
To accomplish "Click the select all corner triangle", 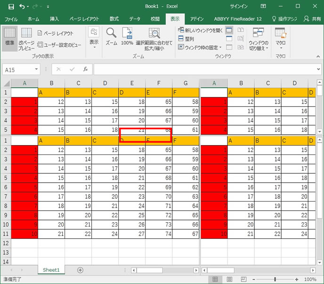I will pyautogui.click(x=7, y=83).
